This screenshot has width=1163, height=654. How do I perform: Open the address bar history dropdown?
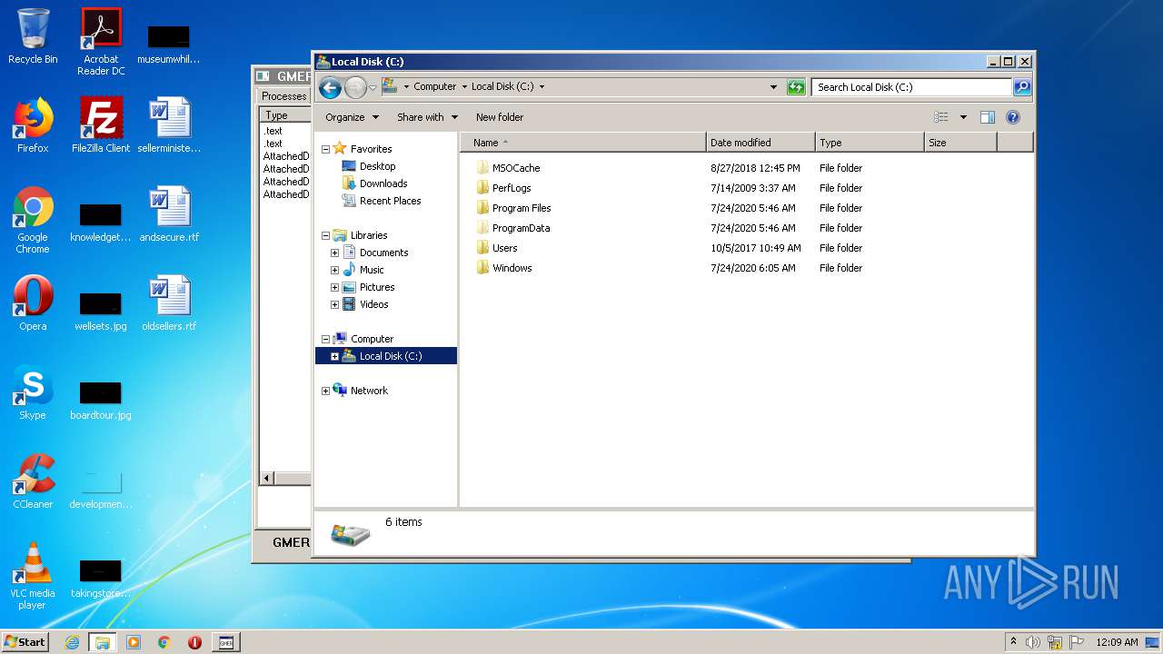(773, 87)
